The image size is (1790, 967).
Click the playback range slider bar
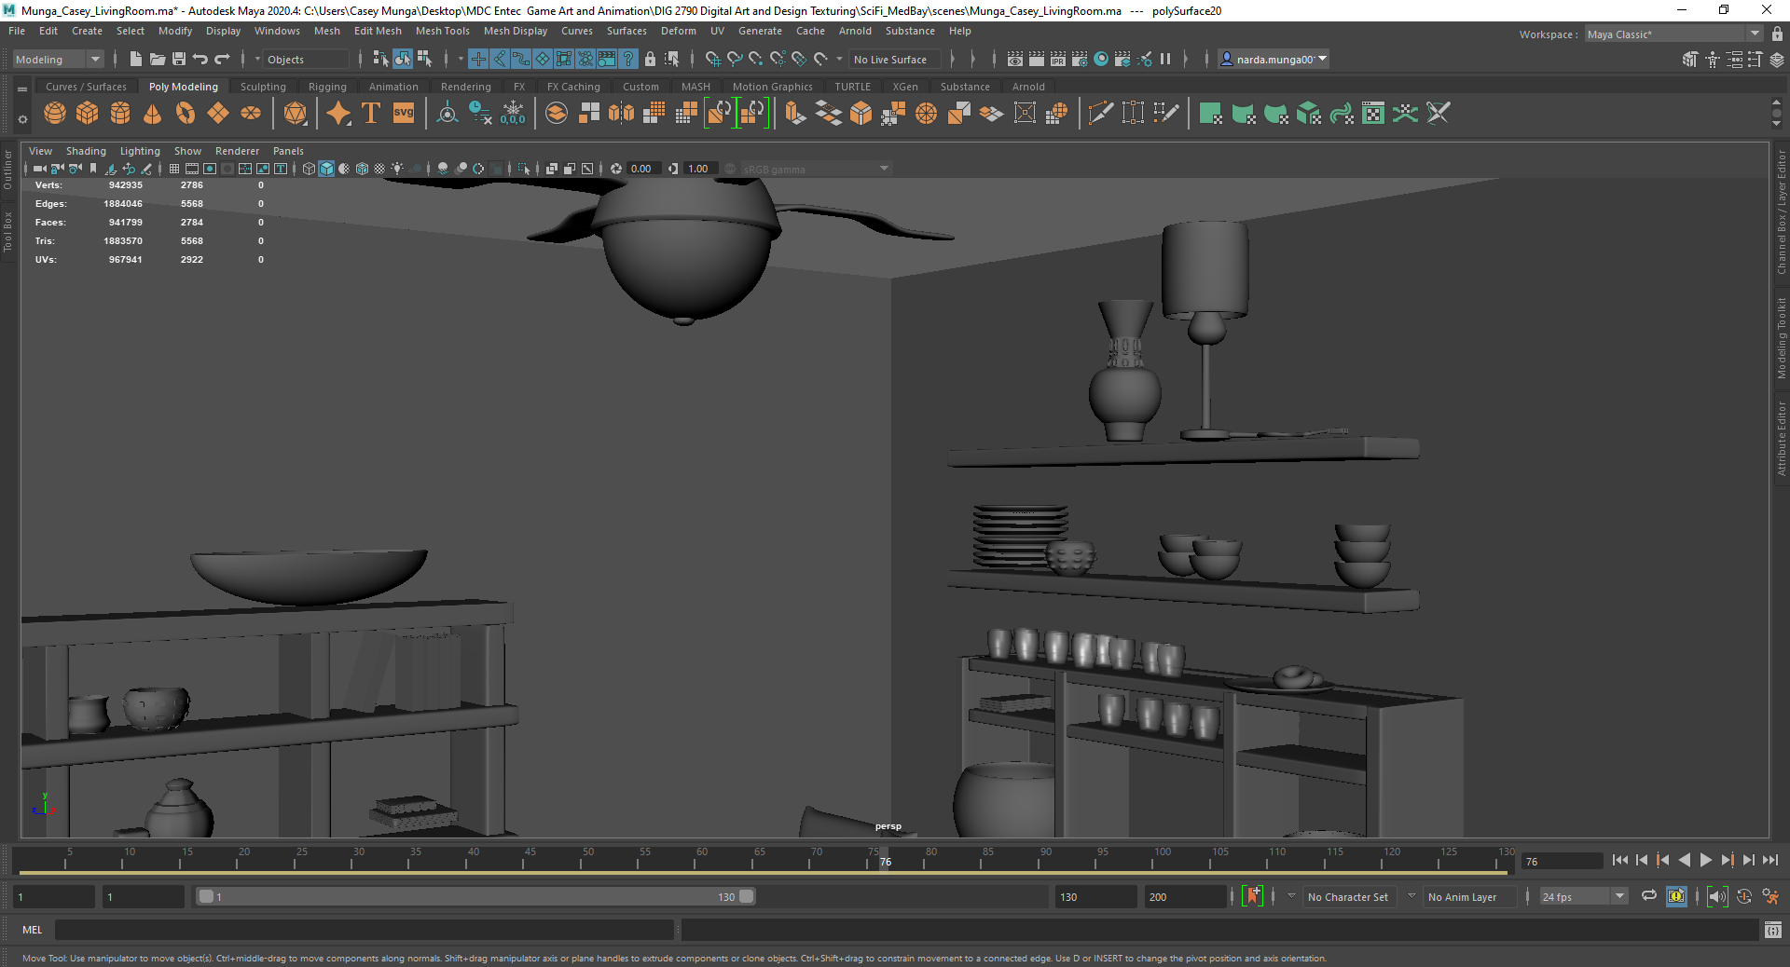coord(475,897)
